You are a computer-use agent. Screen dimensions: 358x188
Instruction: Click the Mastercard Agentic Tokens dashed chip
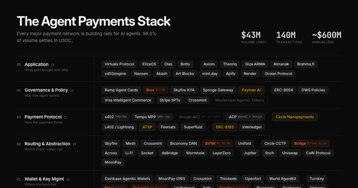coord(240,100)
